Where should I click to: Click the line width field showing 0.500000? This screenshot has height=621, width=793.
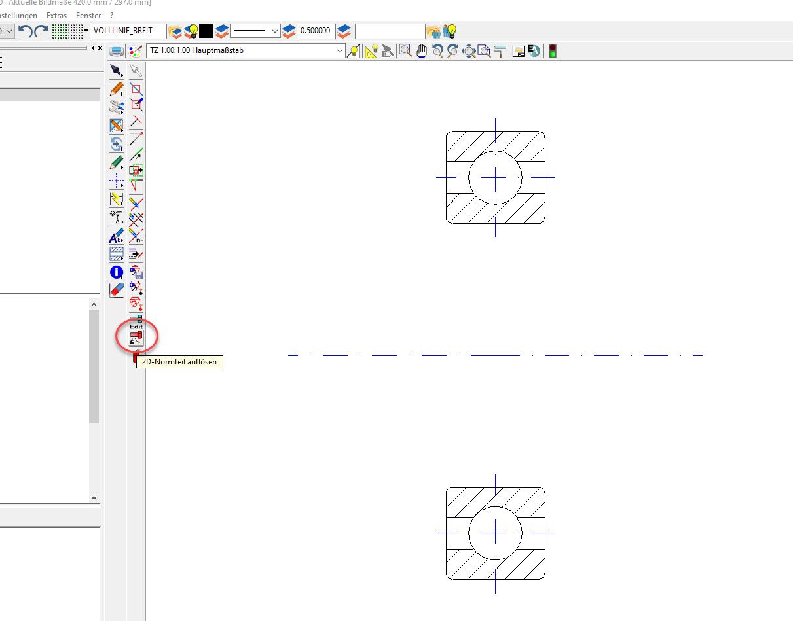point(316,31)
